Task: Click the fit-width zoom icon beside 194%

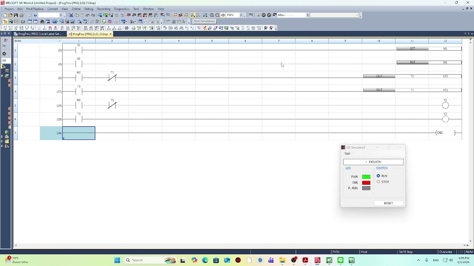Action: (x=223, y=15)
